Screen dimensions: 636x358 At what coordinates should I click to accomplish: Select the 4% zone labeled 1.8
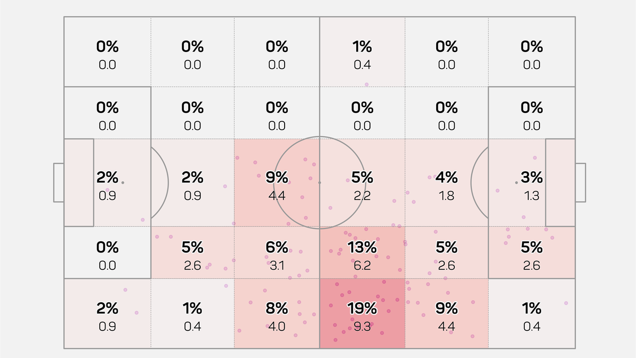447,182
